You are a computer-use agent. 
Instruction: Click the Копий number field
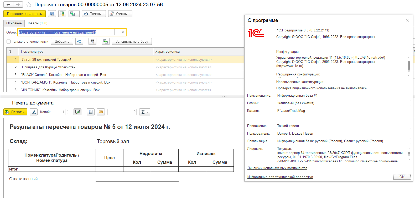(x=59, y=112)
